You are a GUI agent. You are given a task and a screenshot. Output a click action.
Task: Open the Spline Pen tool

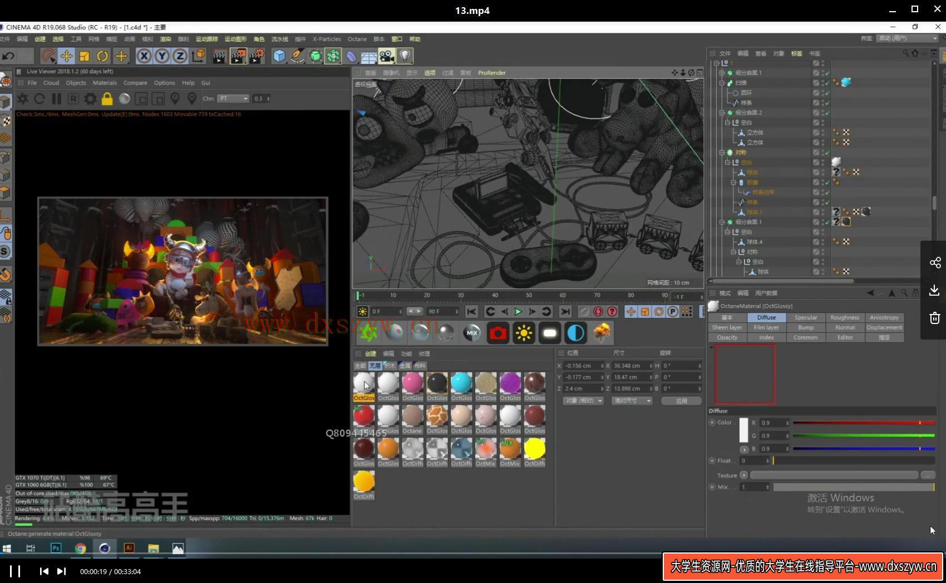pyautogui.click(x=297, y=56)
